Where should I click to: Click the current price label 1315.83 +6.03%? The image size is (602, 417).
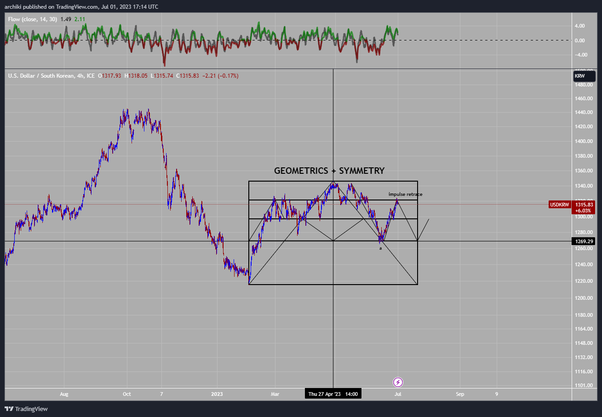click(x=584, y=207)
